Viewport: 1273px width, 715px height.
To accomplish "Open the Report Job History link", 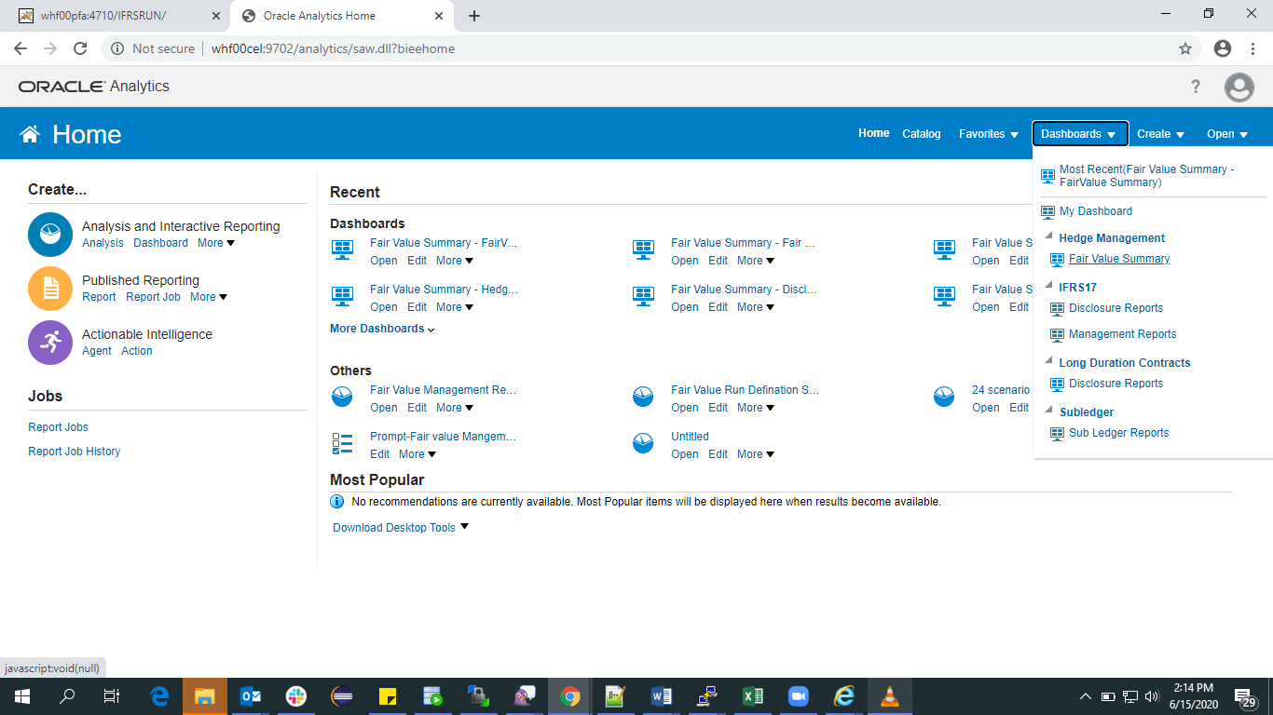I will 74,452.
